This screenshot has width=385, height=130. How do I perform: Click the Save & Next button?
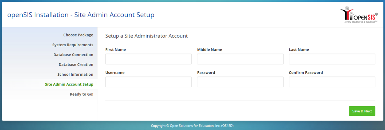point(362,111)
